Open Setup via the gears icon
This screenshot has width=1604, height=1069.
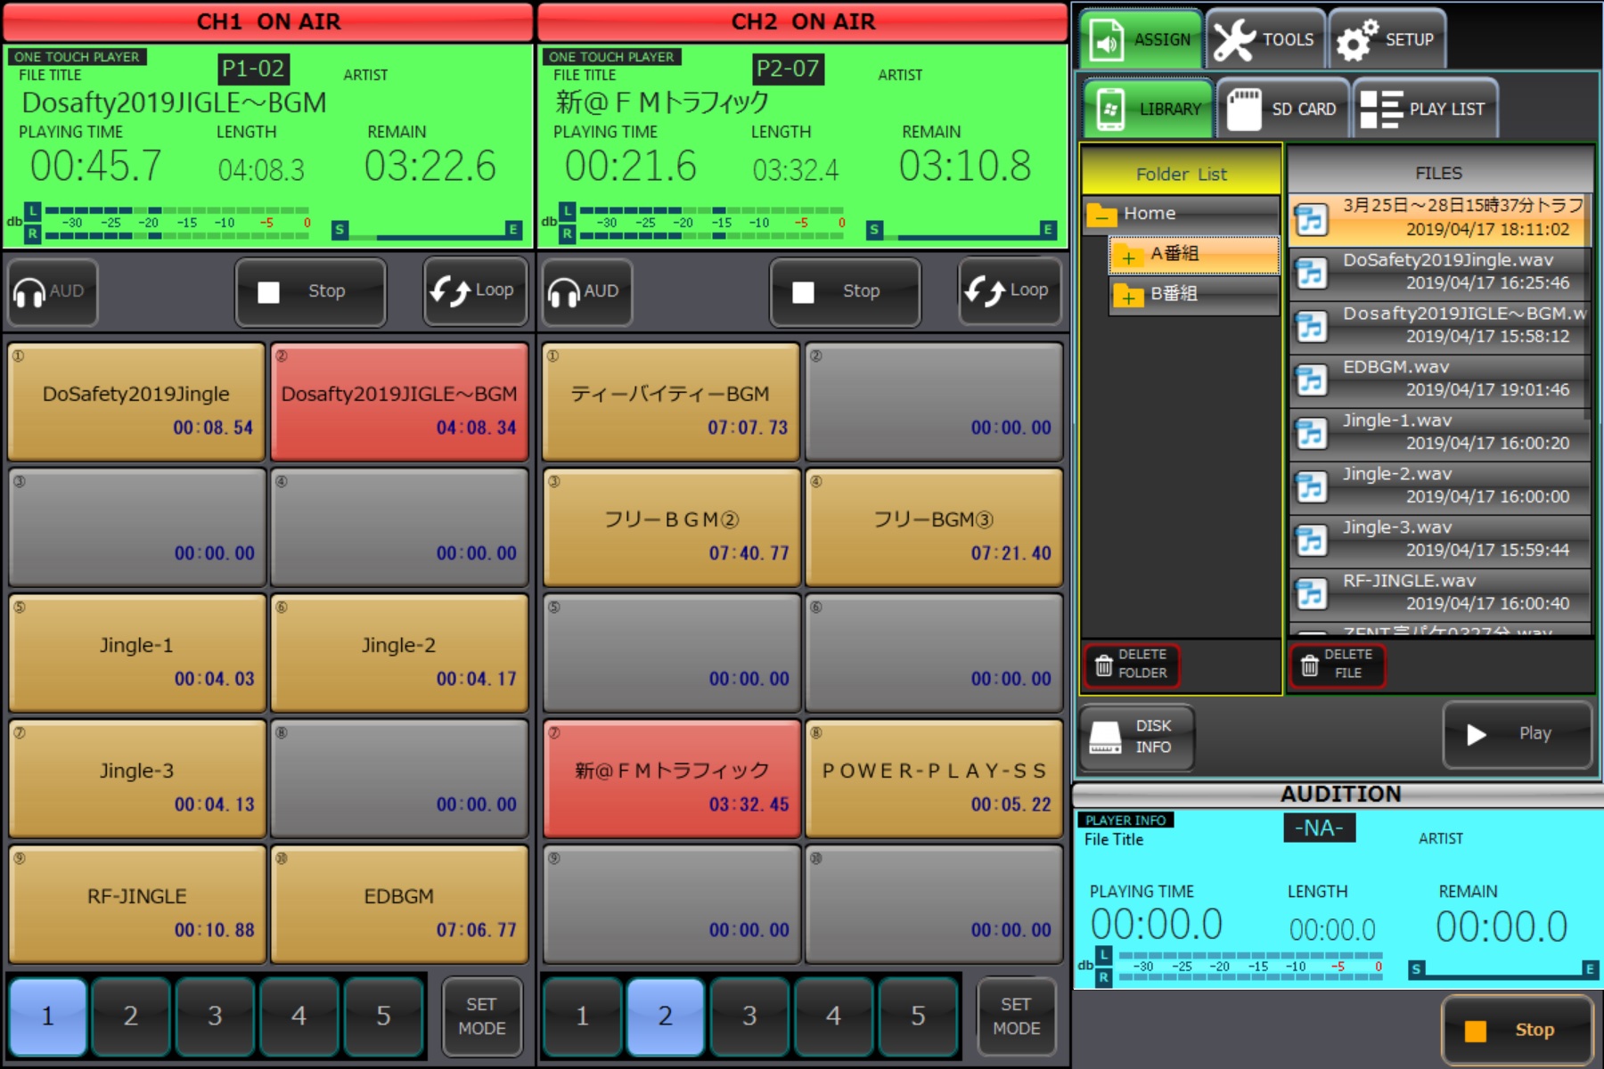pyautogui.click(x=1357, y=40)
